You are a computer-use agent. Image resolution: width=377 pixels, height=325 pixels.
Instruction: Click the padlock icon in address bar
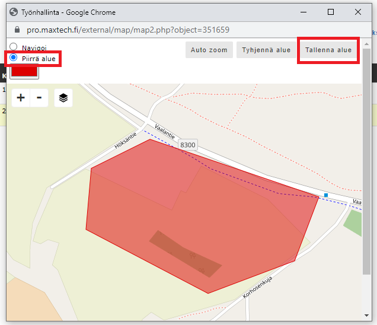(x=15, y=30)
